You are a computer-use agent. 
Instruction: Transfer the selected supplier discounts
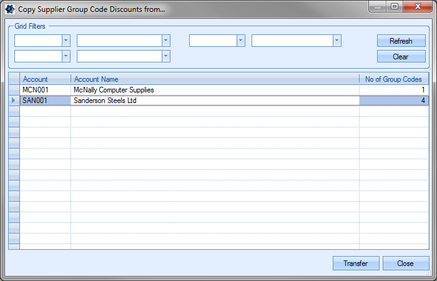tap(356, 264)
